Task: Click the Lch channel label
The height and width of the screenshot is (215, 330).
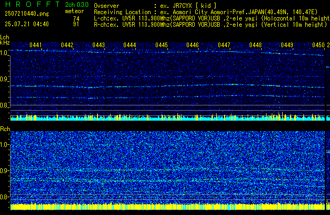Action: 5,37
